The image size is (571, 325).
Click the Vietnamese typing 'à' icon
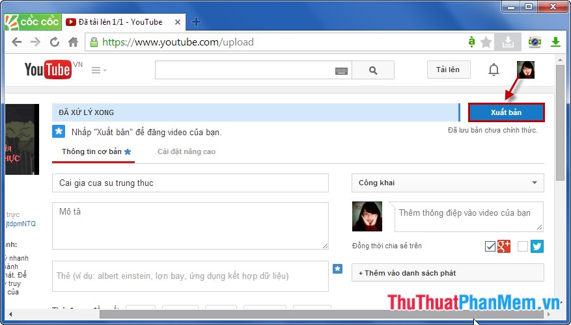coord(471,42)
